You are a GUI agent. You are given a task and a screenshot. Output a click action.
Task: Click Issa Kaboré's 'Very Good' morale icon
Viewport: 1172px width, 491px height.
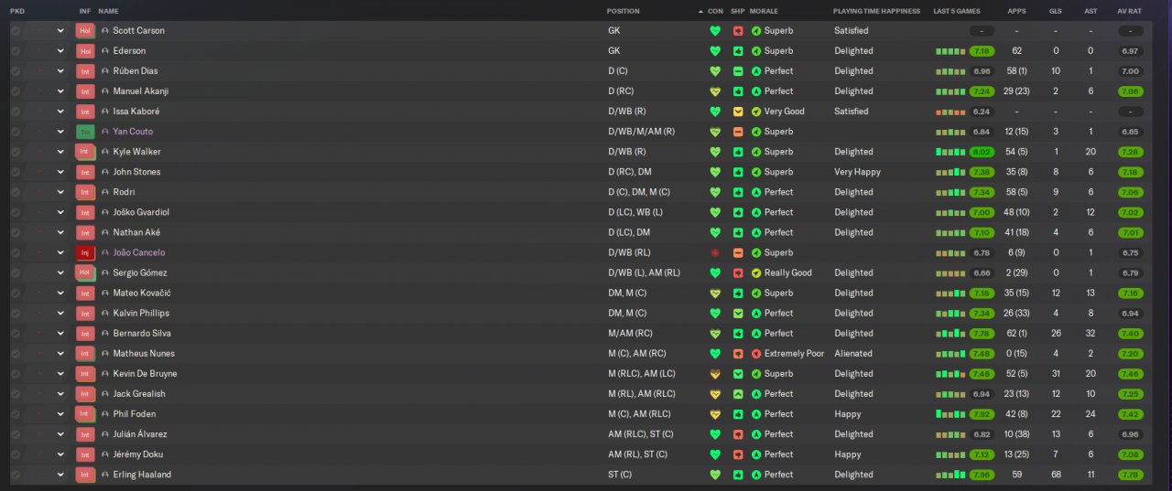pos(756,112)
